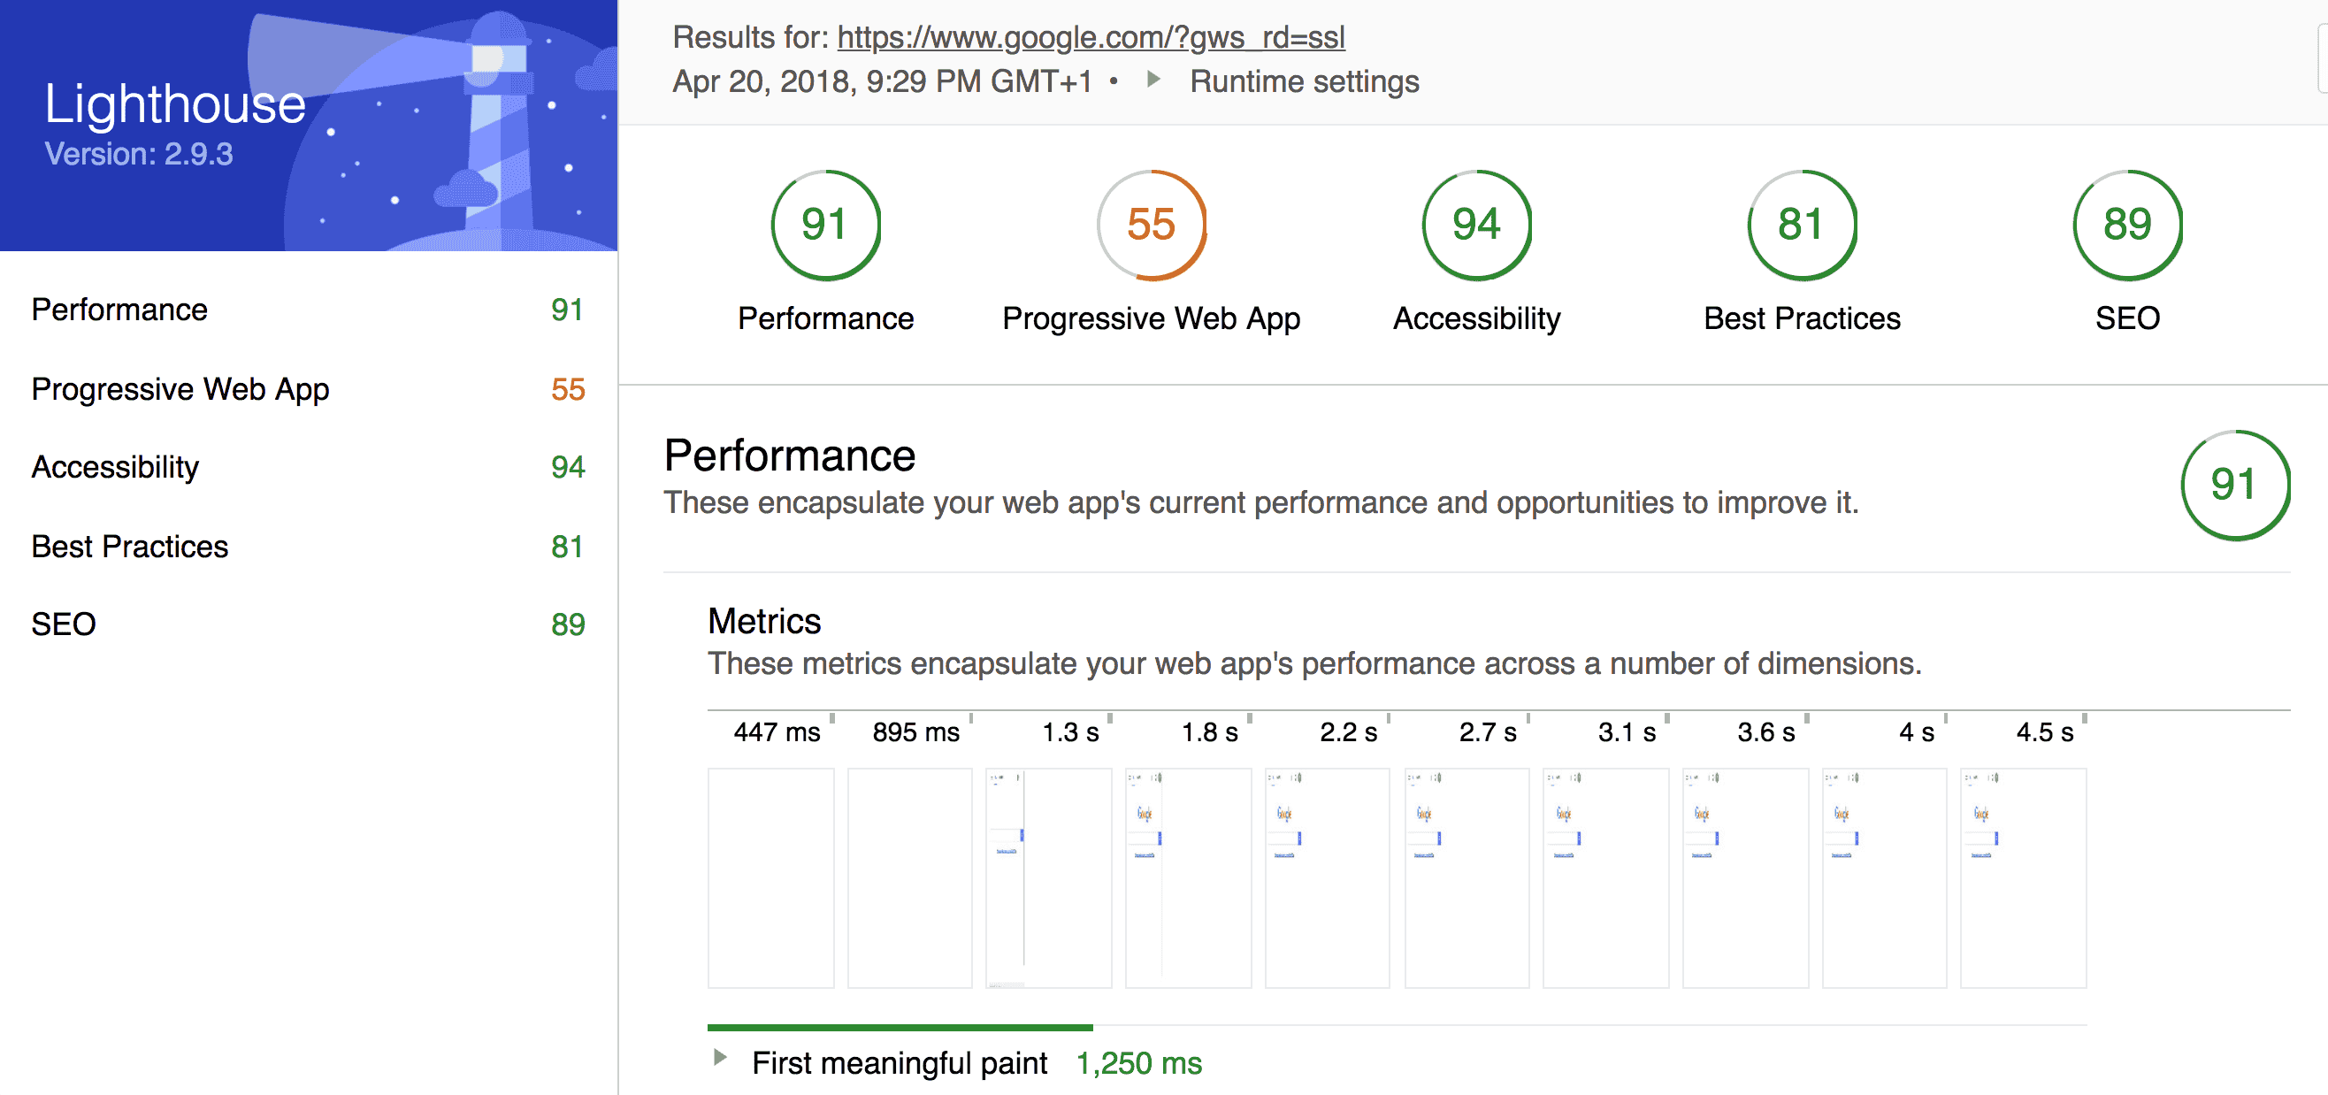This screenshot has width=2328, height=1095.
Task: Click sidebar Accessibility score 94
Action: pos(568,467)
